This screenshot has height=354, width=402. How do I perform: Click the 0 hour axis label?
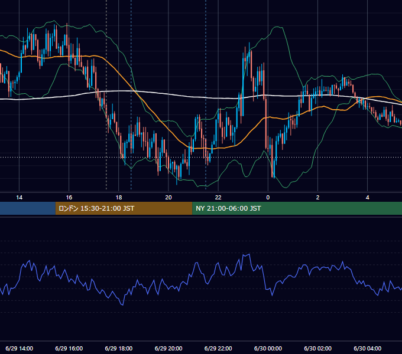coord(268,198)
